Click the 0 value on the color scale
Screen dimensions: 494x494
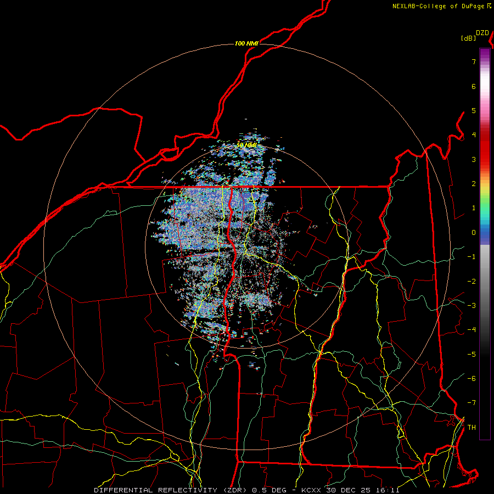[474, 233]
